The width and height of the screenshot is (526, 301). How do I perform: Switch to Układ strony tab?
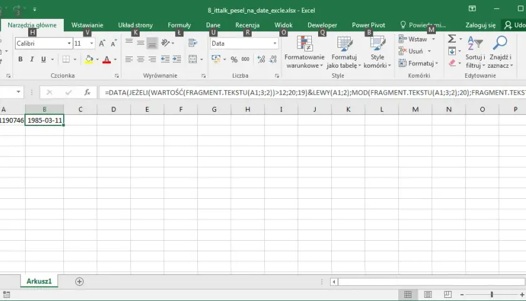[x=135, y=25]
